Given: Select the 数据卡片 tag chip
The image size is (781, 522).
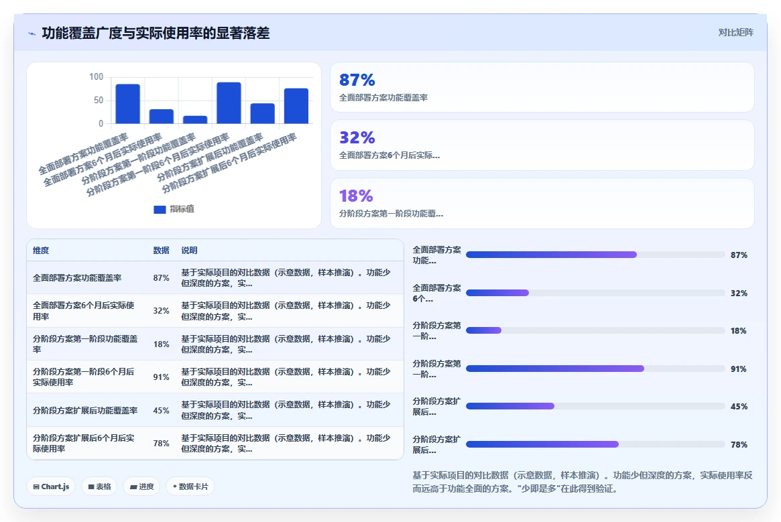Looking at the screenshot, I should [x=190, y=486].
